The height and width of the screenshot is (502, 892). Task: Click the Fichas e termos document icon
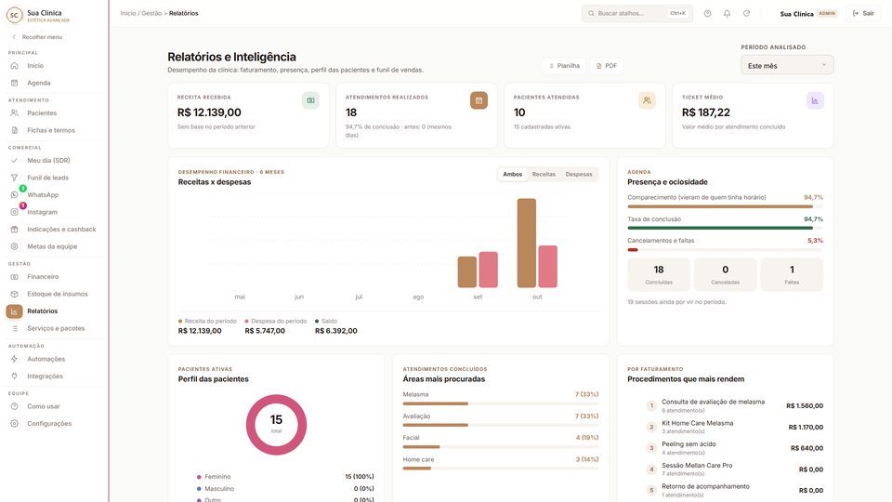14,130
